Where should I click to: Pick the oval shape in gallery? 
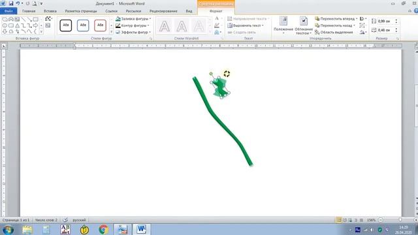pyautogui.click(x=5, y=25)
